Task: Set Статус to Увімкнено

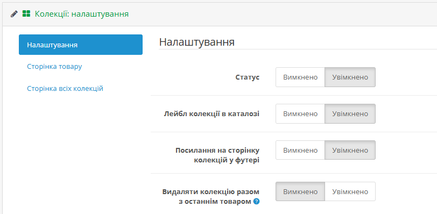Action: coord(350,77)
